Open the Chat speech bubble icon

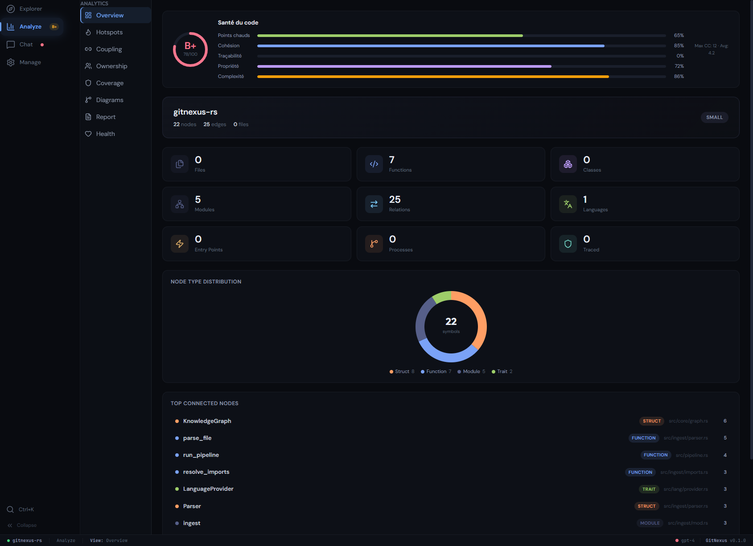[11, 45]
